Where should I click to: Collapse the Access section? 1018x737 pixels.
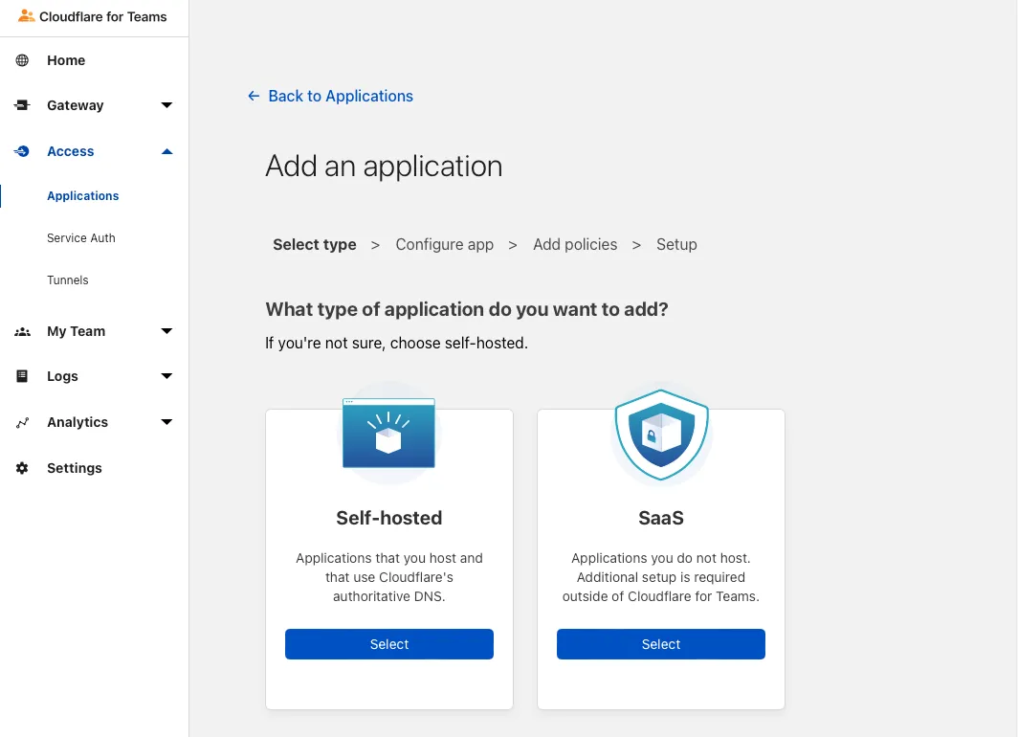(x=166, y=151)
